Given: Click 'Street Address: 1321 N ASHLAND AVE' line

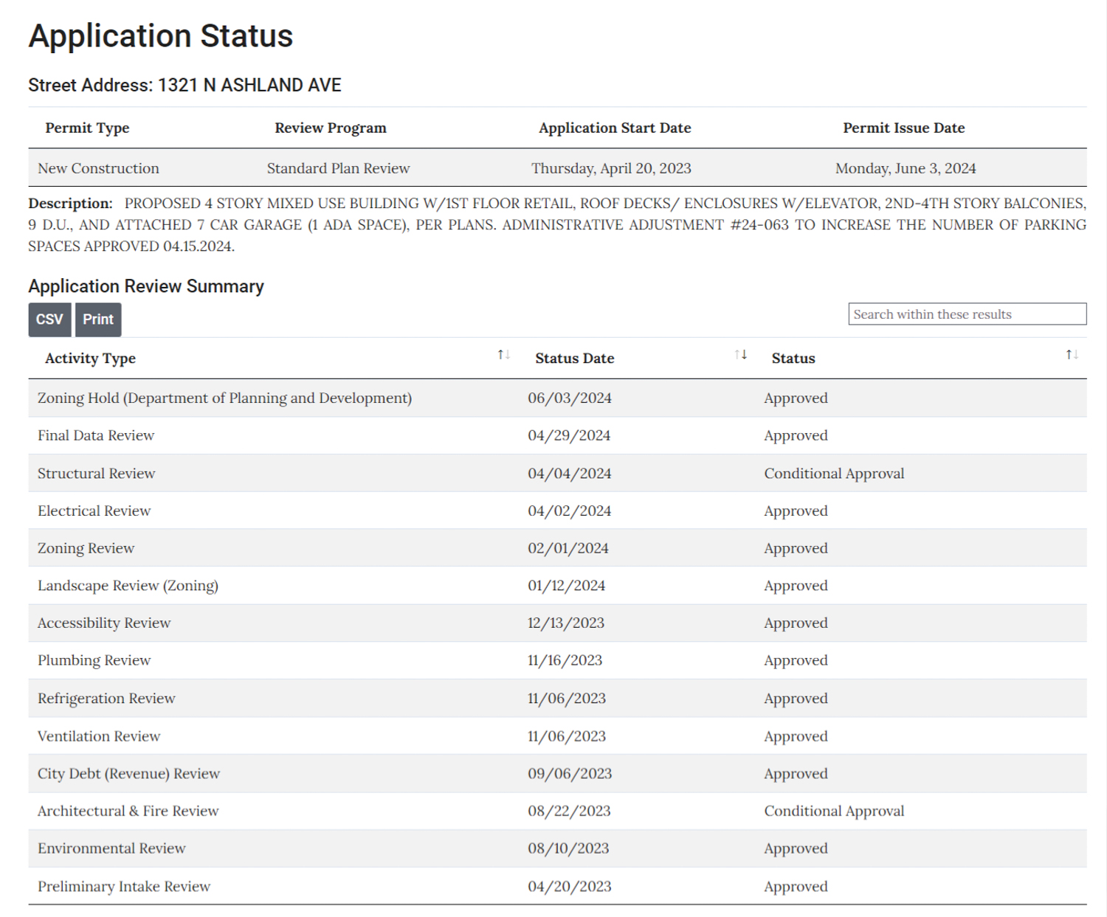Looking at the screenshot, I should pos(184,86).
